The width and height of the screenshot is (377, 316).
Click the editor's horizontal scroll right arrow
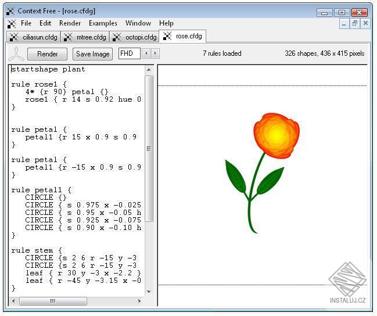139,301
